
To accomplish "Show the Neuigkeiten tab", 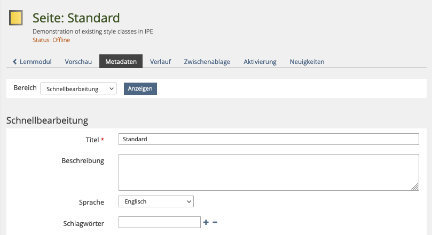I will click(307, 62).
